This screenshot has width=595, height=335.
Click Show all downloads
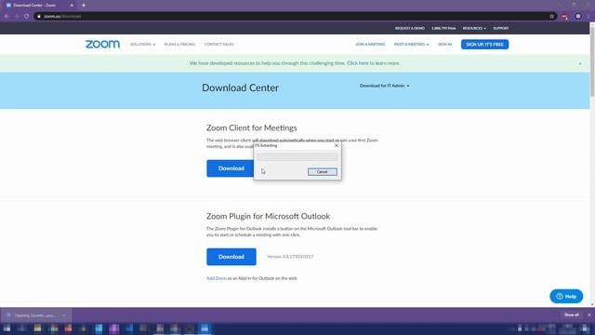pos(571,315)
